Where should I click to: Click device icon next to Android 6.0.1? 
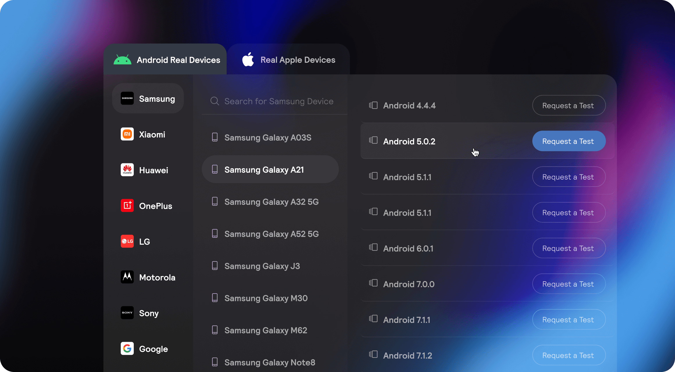click(x=373, y=247)
